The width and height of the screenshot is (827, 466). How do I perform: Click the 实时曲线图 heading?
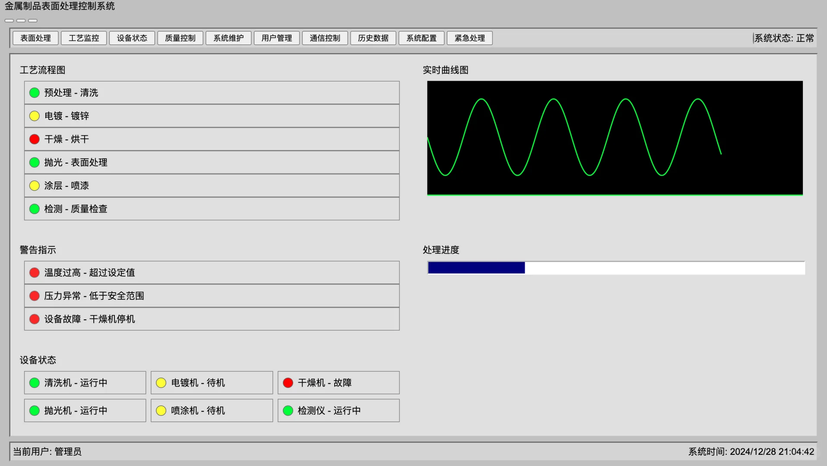point(446,70)
